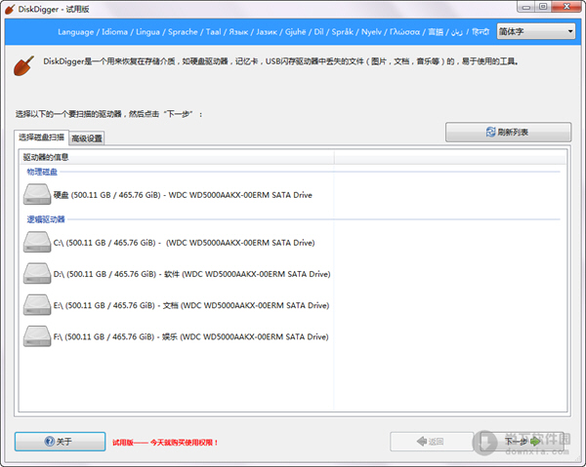This screenshot has width=586, height=467.
Task: Switch to the 高级设置 tab
Action: (x=87, y=138)
